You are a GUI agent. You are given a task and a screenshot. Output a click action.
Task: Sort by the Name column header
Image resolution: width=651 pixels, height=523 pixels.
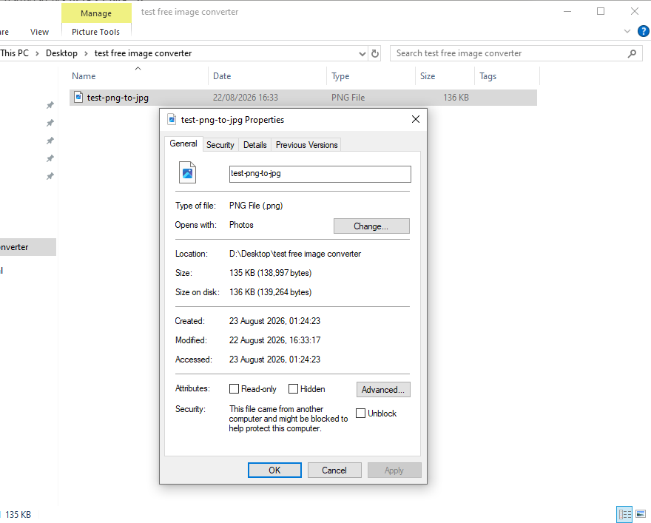point(138,76)
